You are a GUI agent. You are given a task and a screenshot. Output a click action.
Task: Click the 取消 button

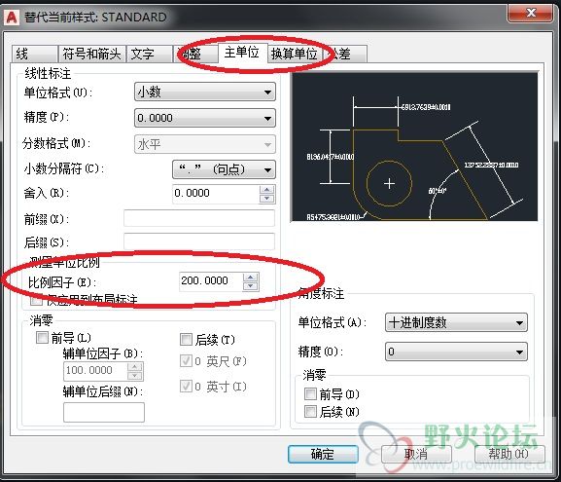[416, 454]
